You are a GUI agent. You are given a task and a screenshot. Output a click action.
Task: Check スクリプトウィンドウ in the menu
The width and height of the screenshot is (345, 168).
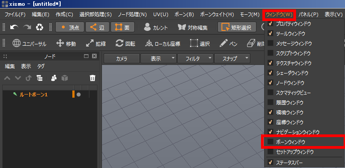304,53
